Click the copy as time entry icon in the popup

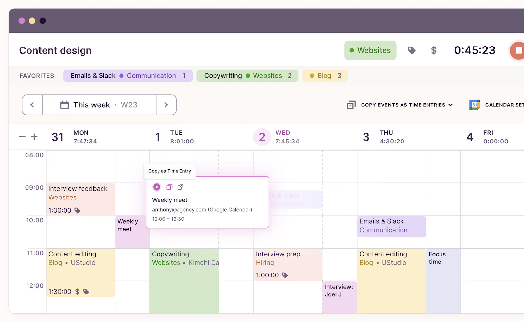[169, 187]
